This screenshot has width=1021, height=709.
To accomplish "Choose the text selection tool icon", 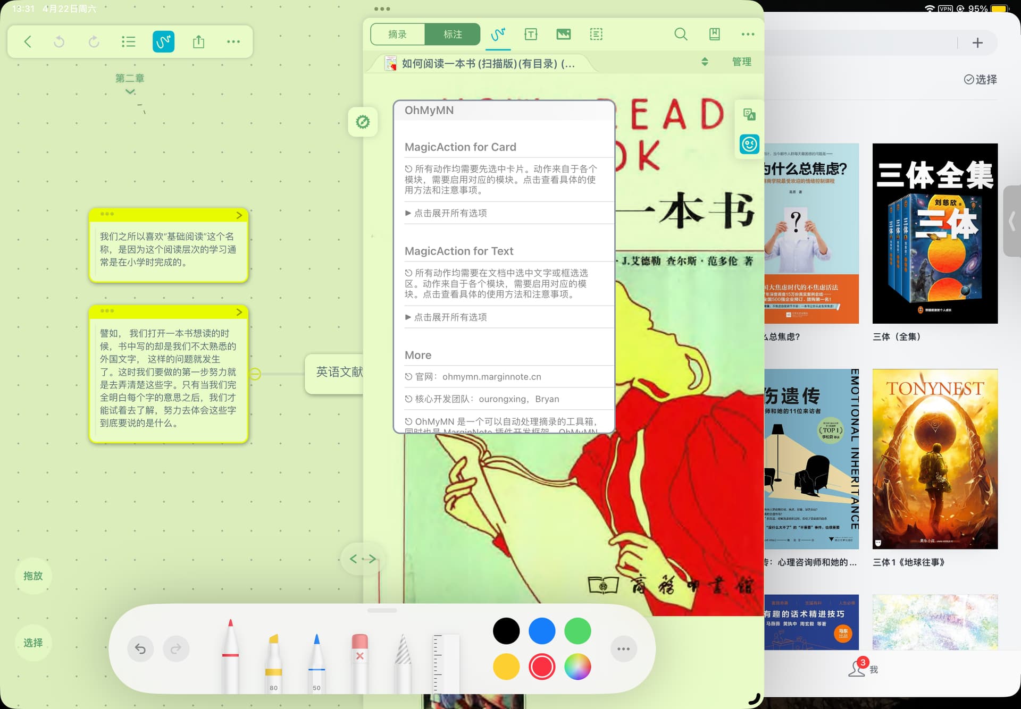I will (x=531, y=35).
